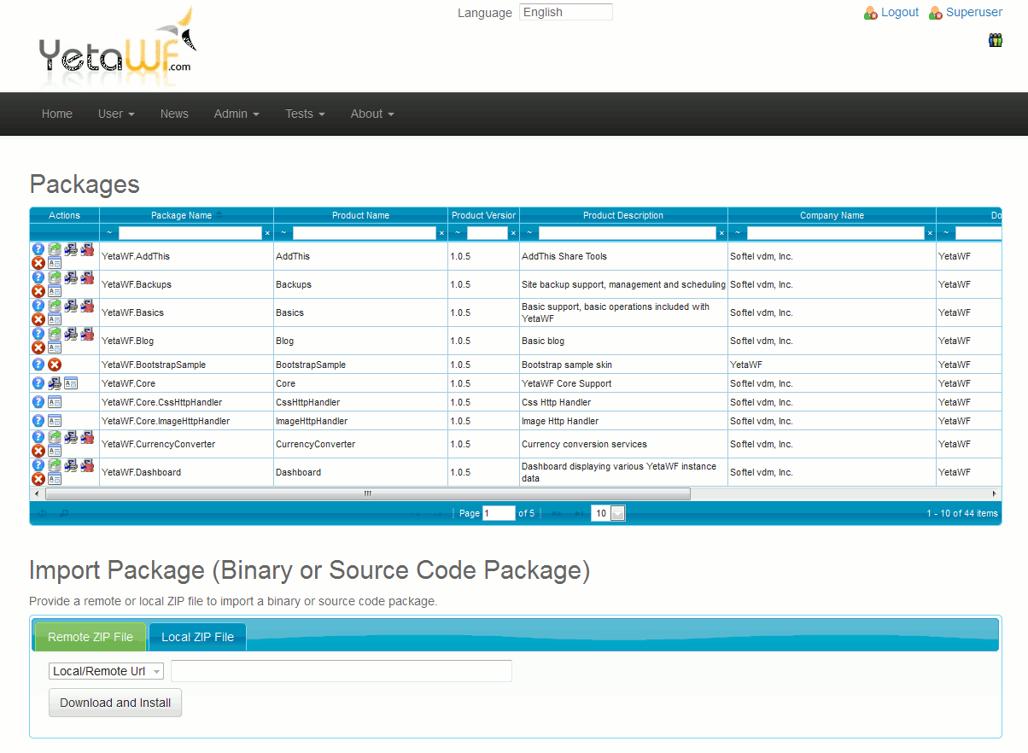Image resolution: width=1028 pixels, height=753 pixels.
Task: Open the Product Name filter operator (~) dropdown
Action: (283, 233)
